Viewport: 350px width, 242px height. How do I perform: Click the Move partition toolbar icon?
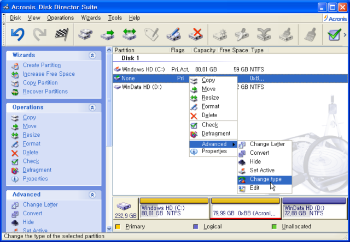click(x=107, y=34)
